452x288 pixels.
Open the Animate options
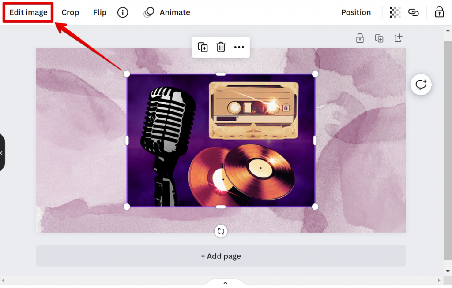coord(167,12)
